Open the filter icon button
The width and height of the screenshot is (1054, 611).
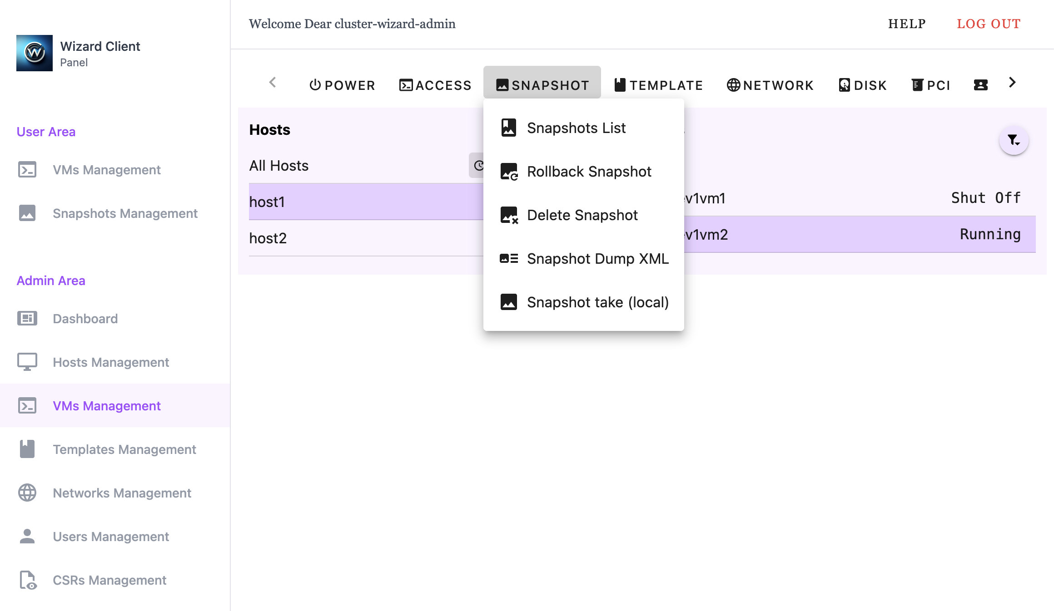pyautogui.click(x=1014, y=140)
